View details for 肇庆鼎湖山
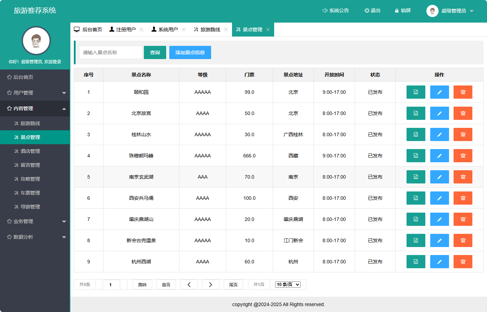487x312 pixels. click(416, 219)
